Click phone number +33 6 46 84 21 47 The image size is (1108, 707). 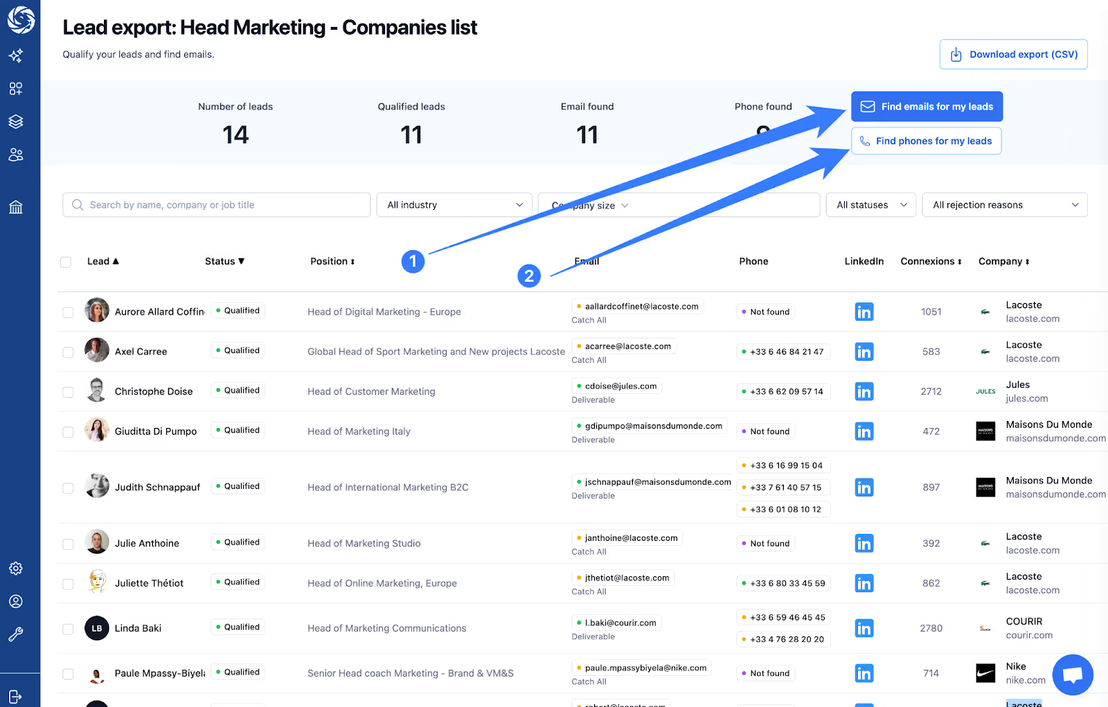tap(783, 352)
